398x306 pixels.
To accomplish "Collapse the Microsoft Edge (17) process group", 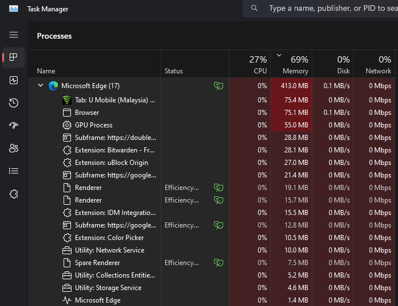I will (x=41, y=85).
